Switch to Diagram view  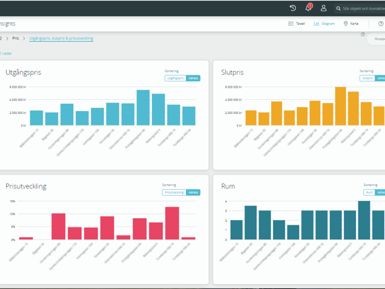[x=324, y=24]
